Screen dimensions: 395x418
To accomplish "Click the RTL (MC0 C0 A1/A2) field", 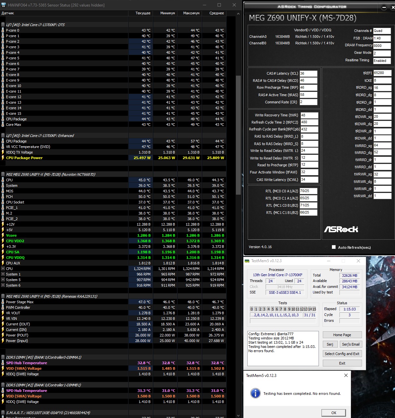I will [308, 191].
